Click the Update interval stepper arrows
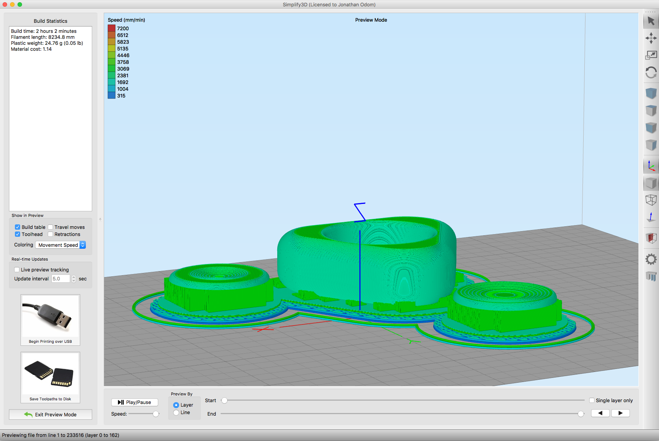The image size is (659, 441). 74,279
